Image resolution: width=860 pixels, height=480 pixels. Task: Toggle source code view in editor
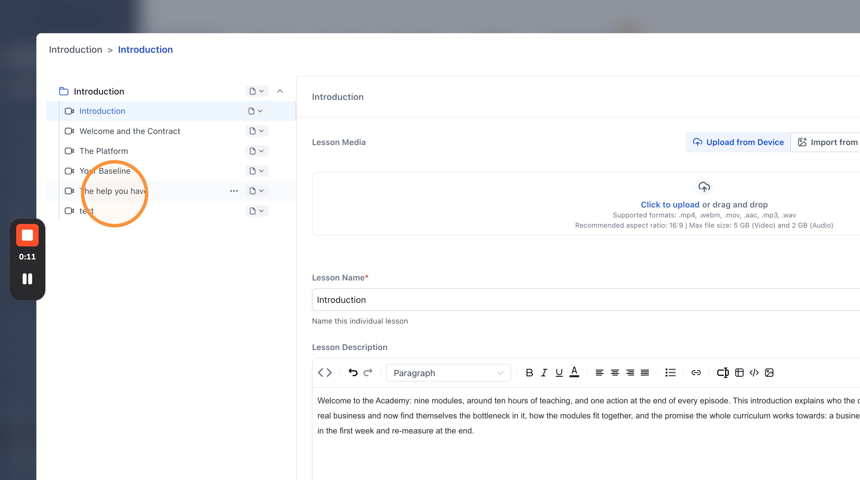(x=325, y=373)
